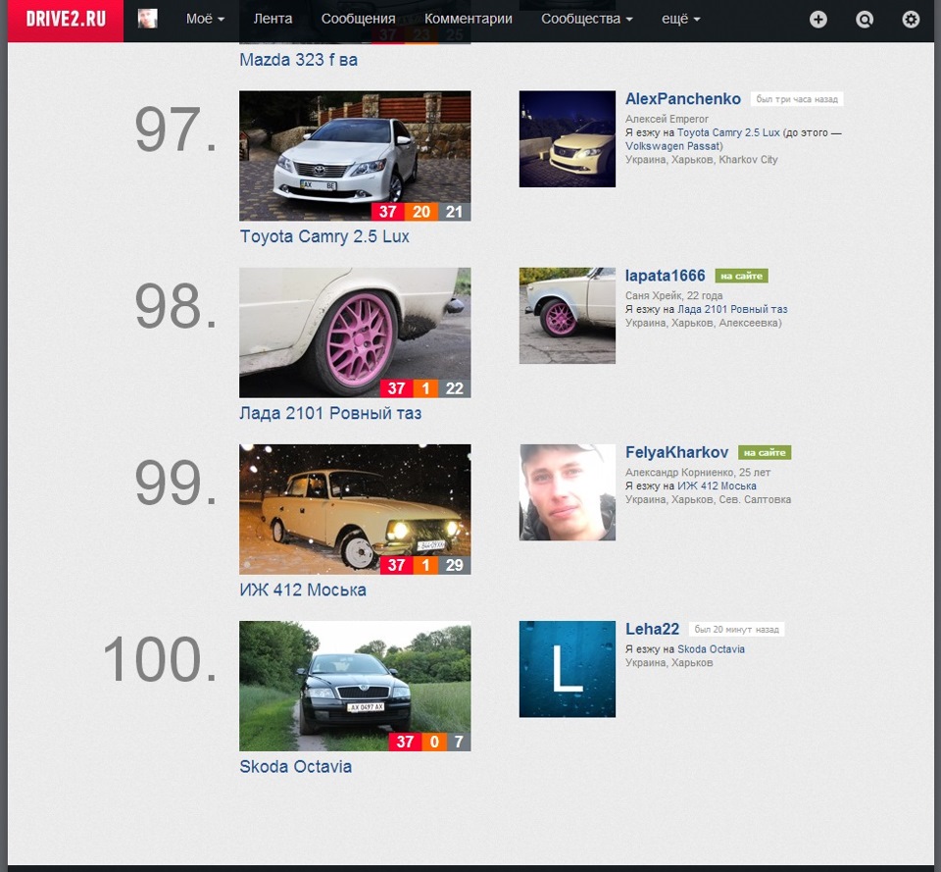Open Комментарии in the navigation bar

coord(469,19)
